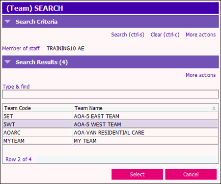Image resolution: width=221 pixels, height=184 pixels.
Task: Select AOA-VAN RESIDENTIAL CARE cell
Action: point(145,132)
